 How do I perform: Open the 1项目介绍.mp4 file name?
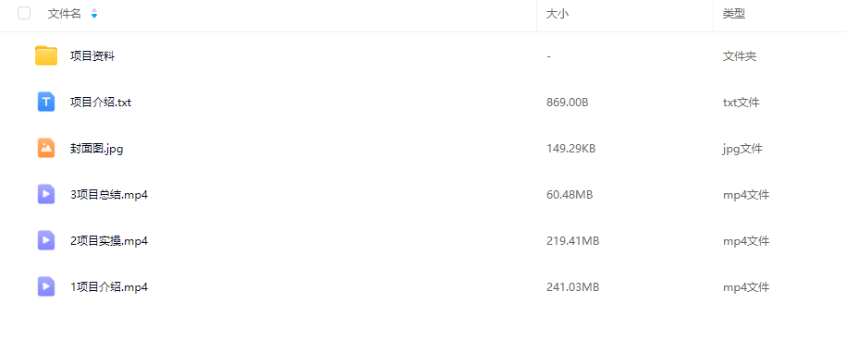[x=109, y=287]
